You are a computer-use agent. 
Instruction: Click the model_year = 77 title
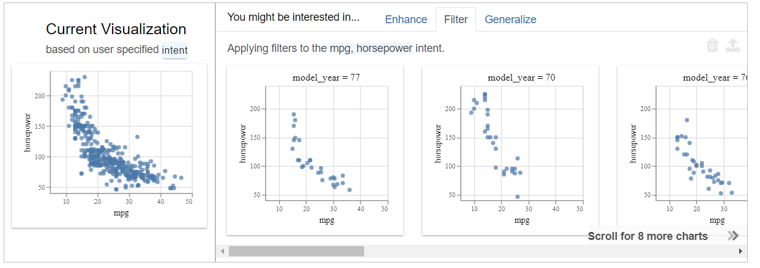[324, 78]
